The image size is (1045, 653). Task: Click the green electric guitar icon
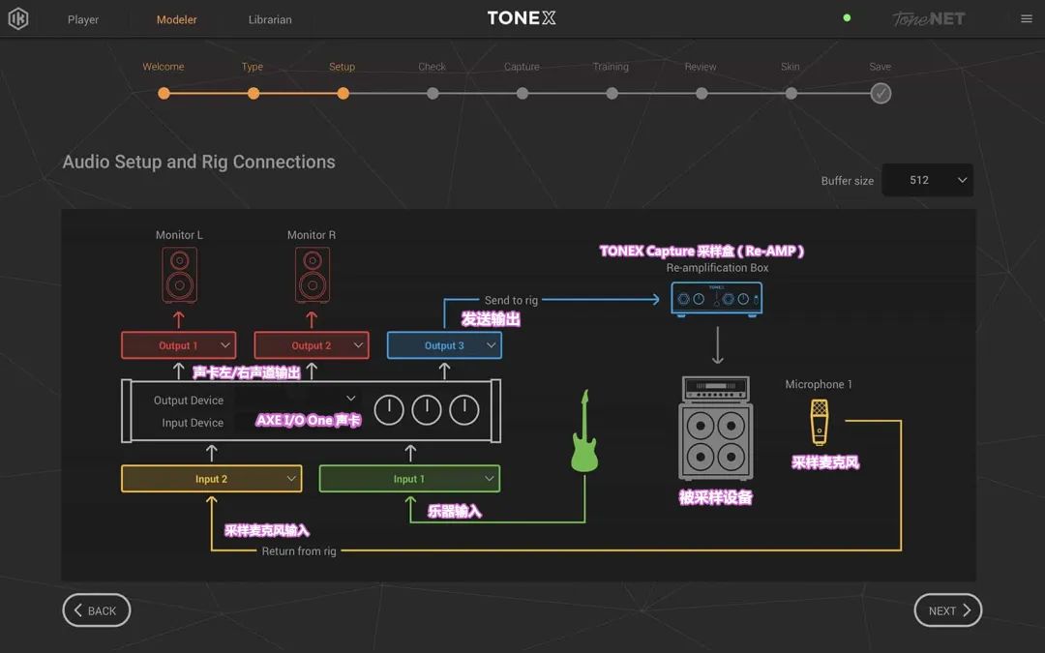(584, 431)
